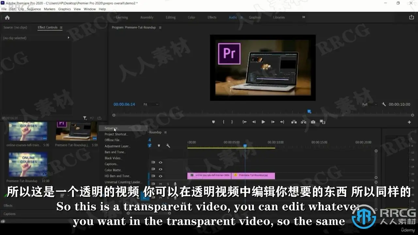Choose Sequence from the New Item menu

[x=123, y=128]
